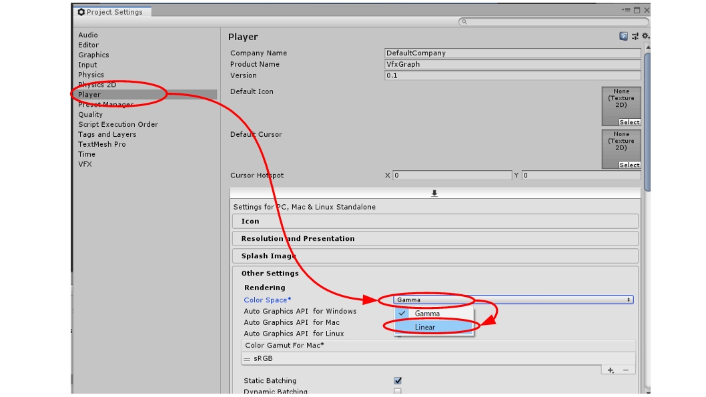Screen dimensions: 706x397
Task: Click the Cursor Hotspot X field
Action: tap(452, 175)
